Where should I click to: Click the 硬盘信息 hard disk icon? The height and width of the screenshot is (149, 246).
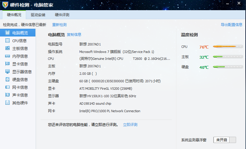click(7, 79)
